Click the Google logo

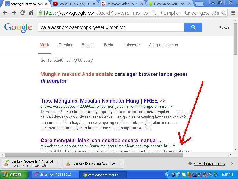18,28
